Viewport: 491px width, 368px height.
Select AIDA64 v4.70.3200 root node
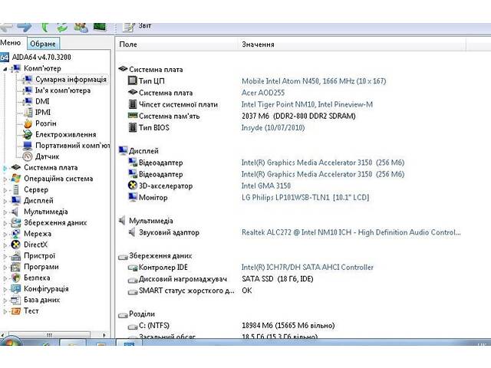(41, 58)
